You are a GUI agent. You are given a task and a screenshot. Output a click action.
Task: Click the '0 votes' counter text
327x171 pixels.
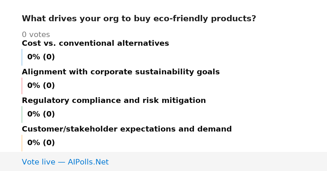tap(36, 35)
